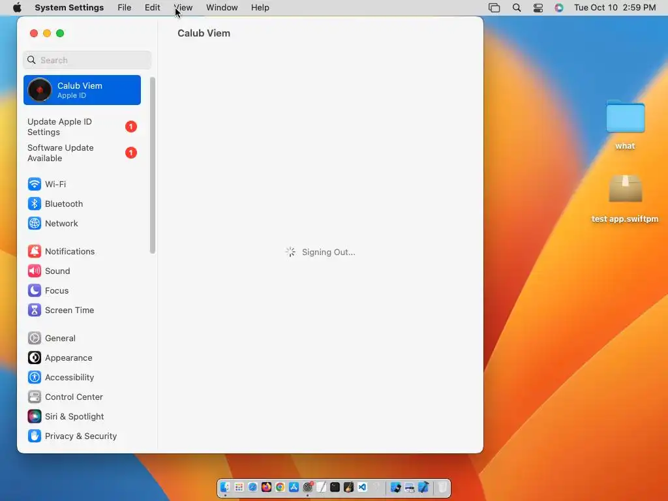Open Xcode from the Dock
Image resolution: width=668 pixels, height=501 pixels.
[x=423, y=487]
